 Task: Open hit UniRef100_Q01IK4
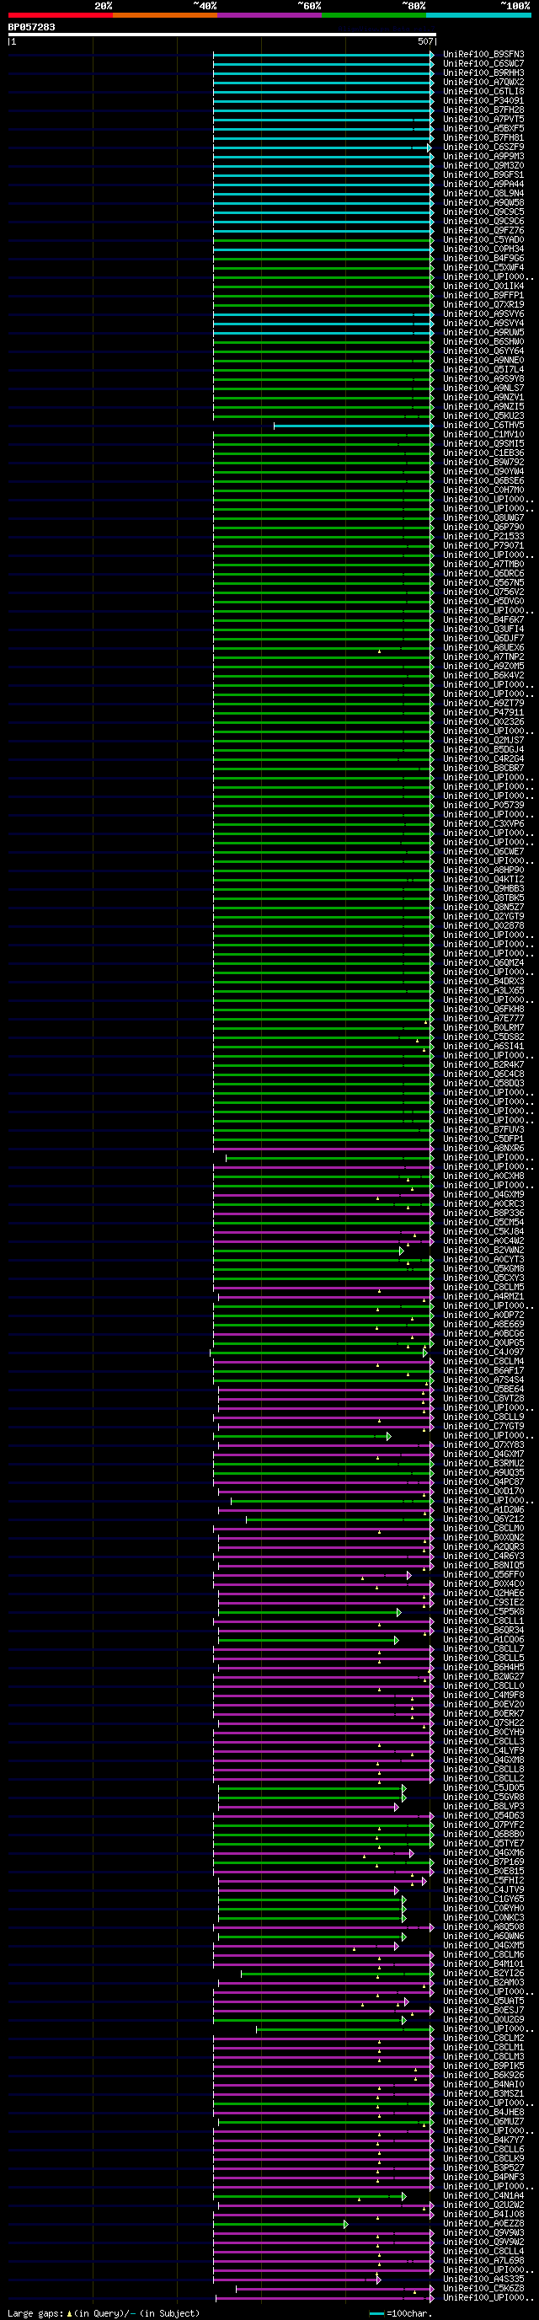(x=483, y=287)
